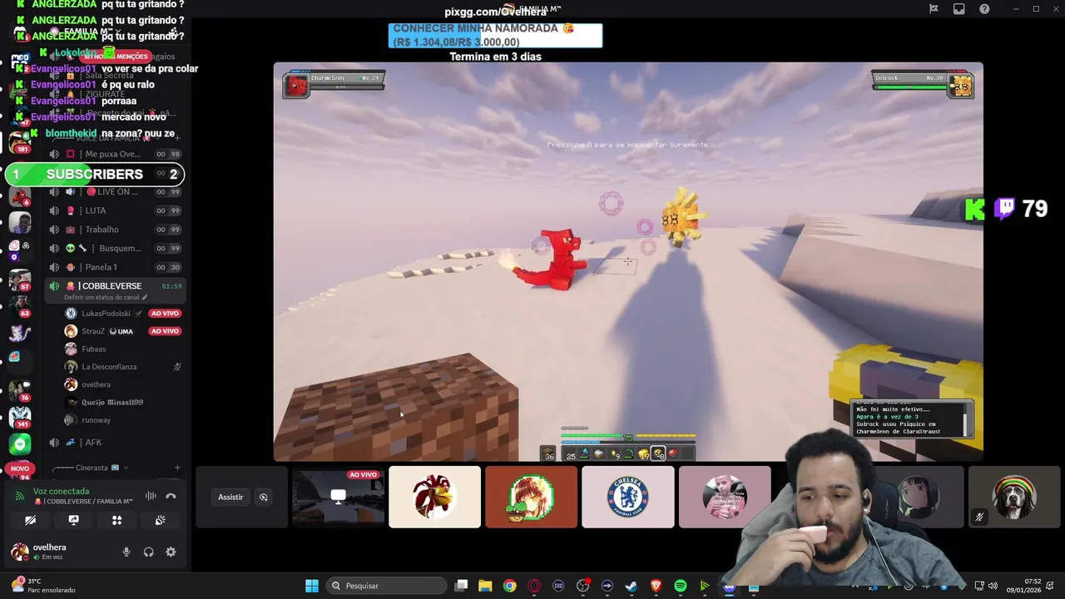This screenshot has width=1065, height=599.
Task: Open LukasPodolski in the voice list
Action: click(122, 314)
